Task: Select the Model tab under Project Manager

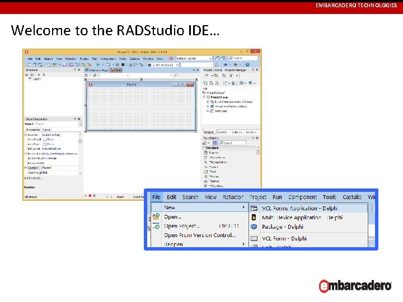Action: pos(224,132)
